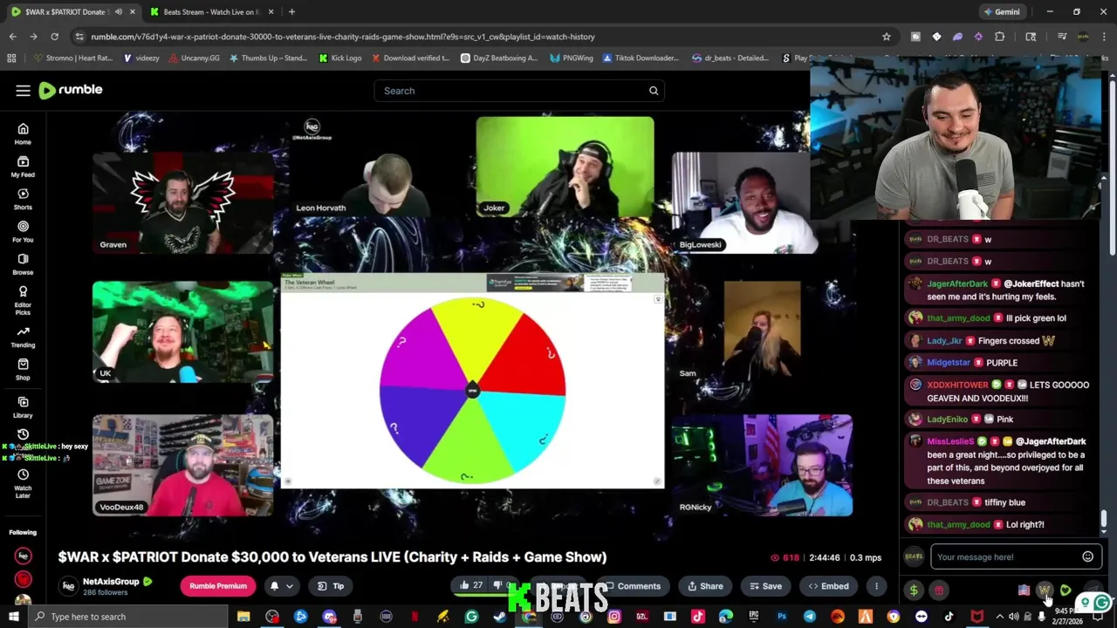Open the browser extensions puzzle icon

(1000, 37)
